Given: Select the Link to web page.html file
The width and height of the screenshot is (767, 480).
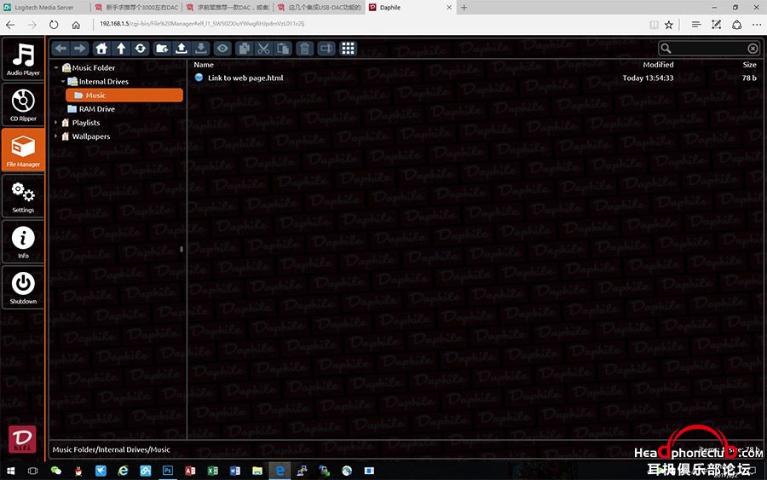Looking at the screenshot, I should point(245,78).
